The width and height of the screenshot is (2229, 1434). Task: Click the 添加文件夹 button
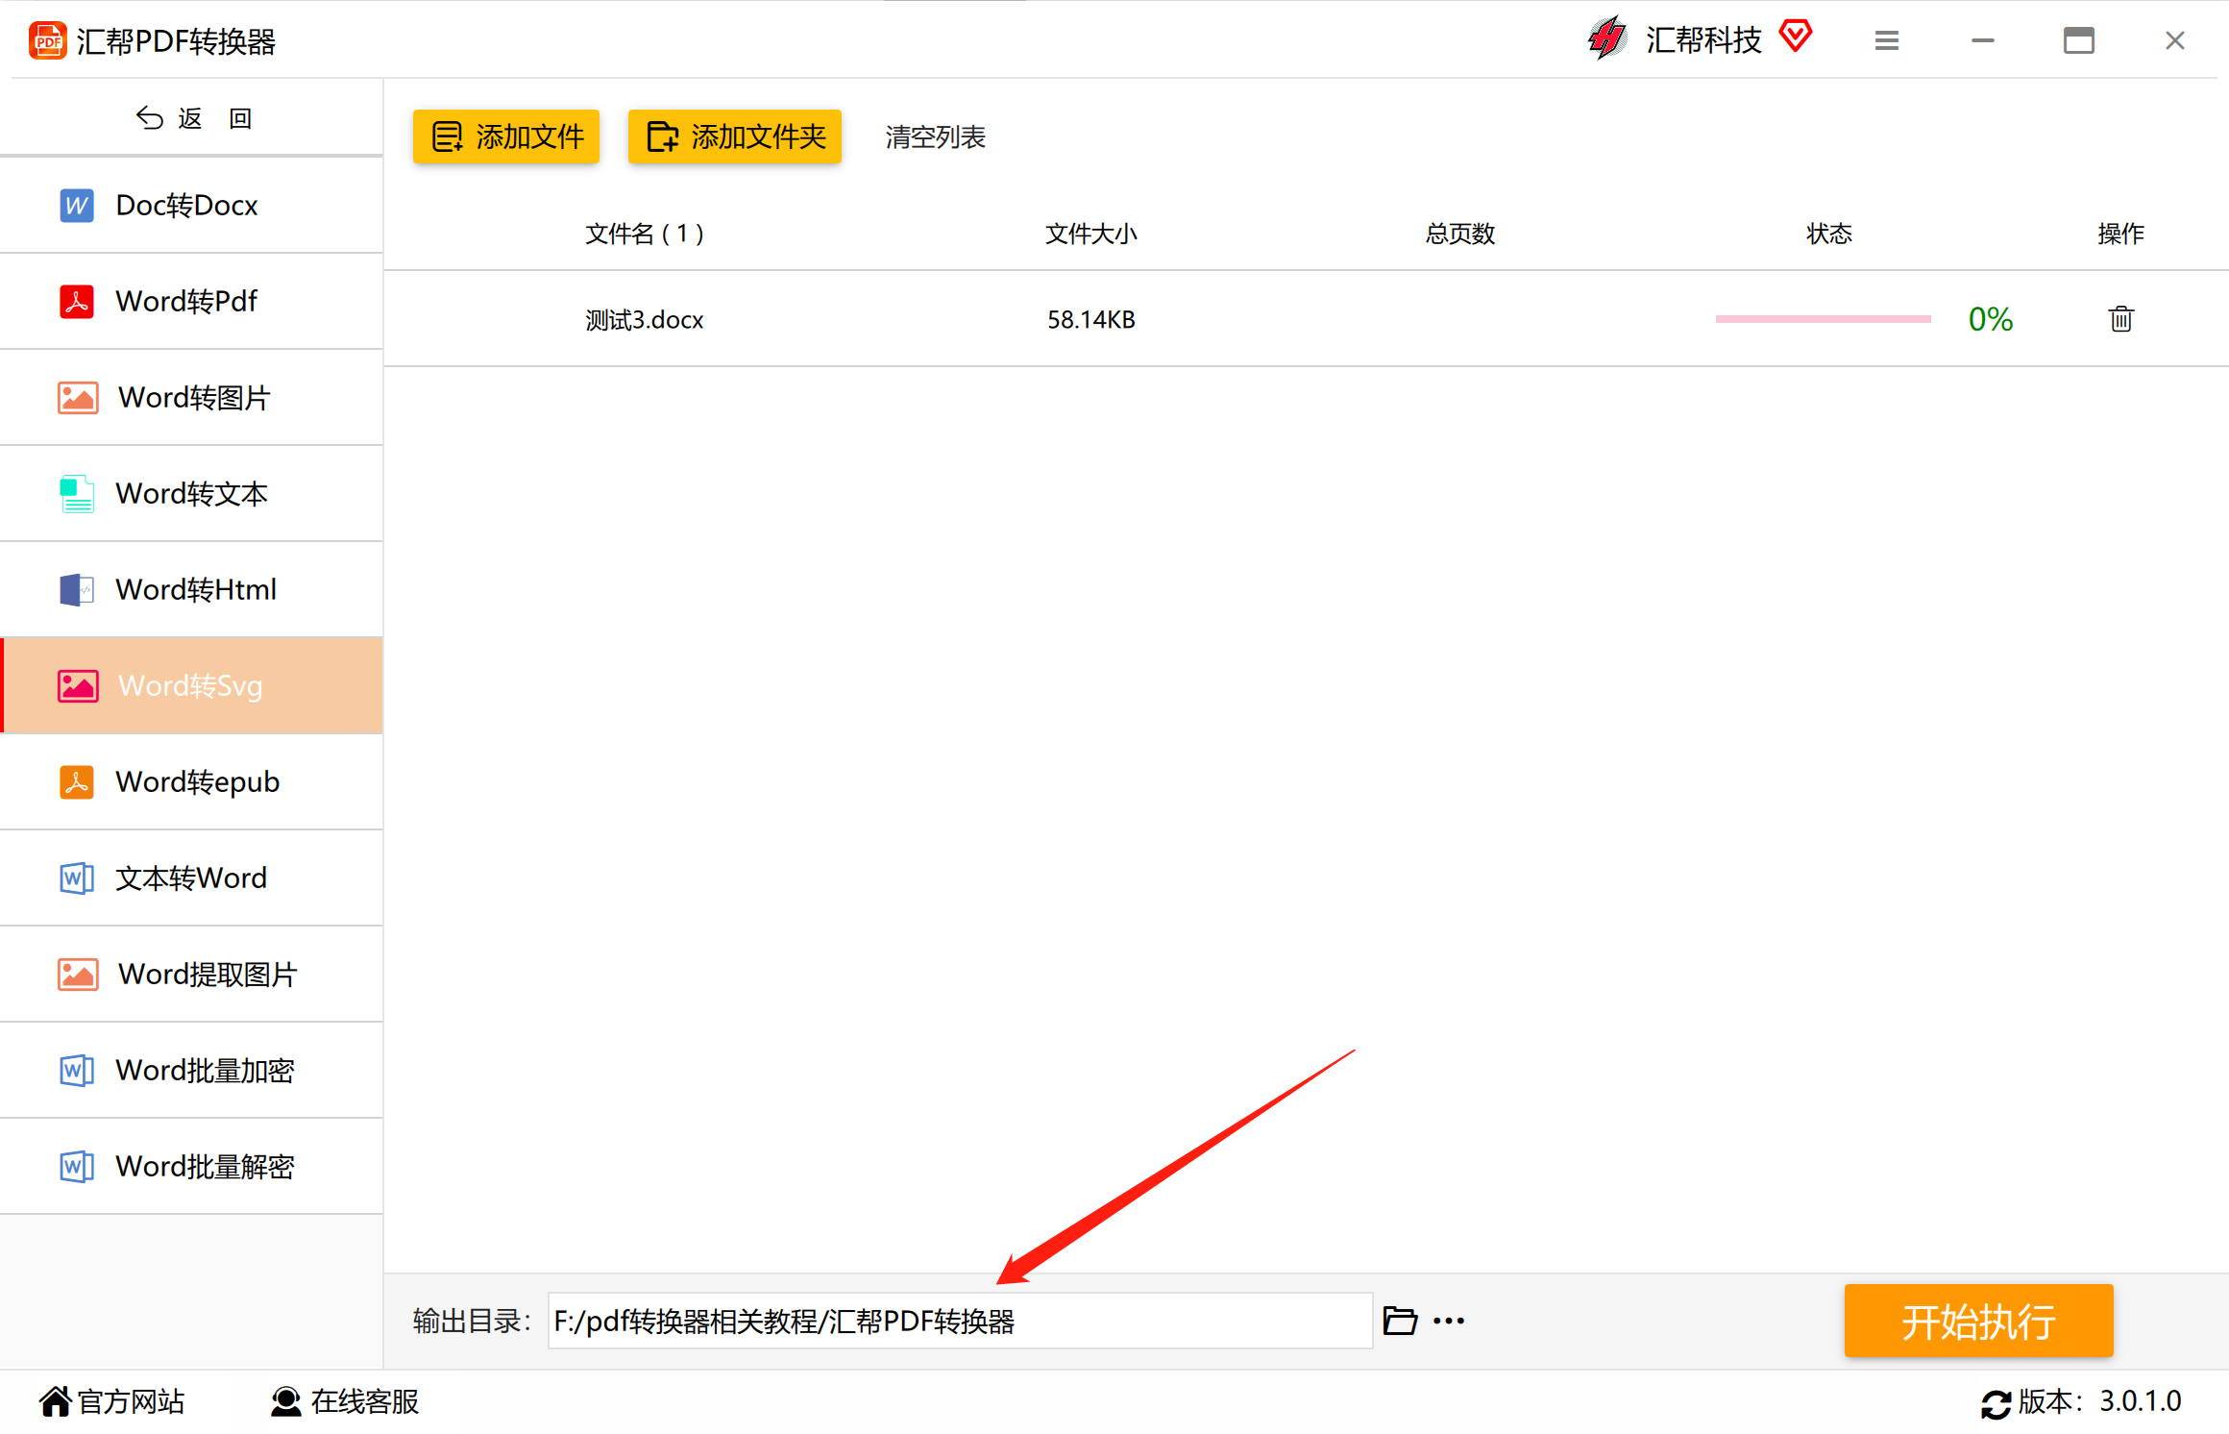(735, 136)
